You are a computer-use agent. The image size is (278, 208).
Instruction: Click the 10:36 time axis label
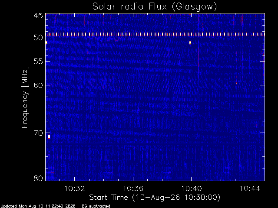coord(133,188)
